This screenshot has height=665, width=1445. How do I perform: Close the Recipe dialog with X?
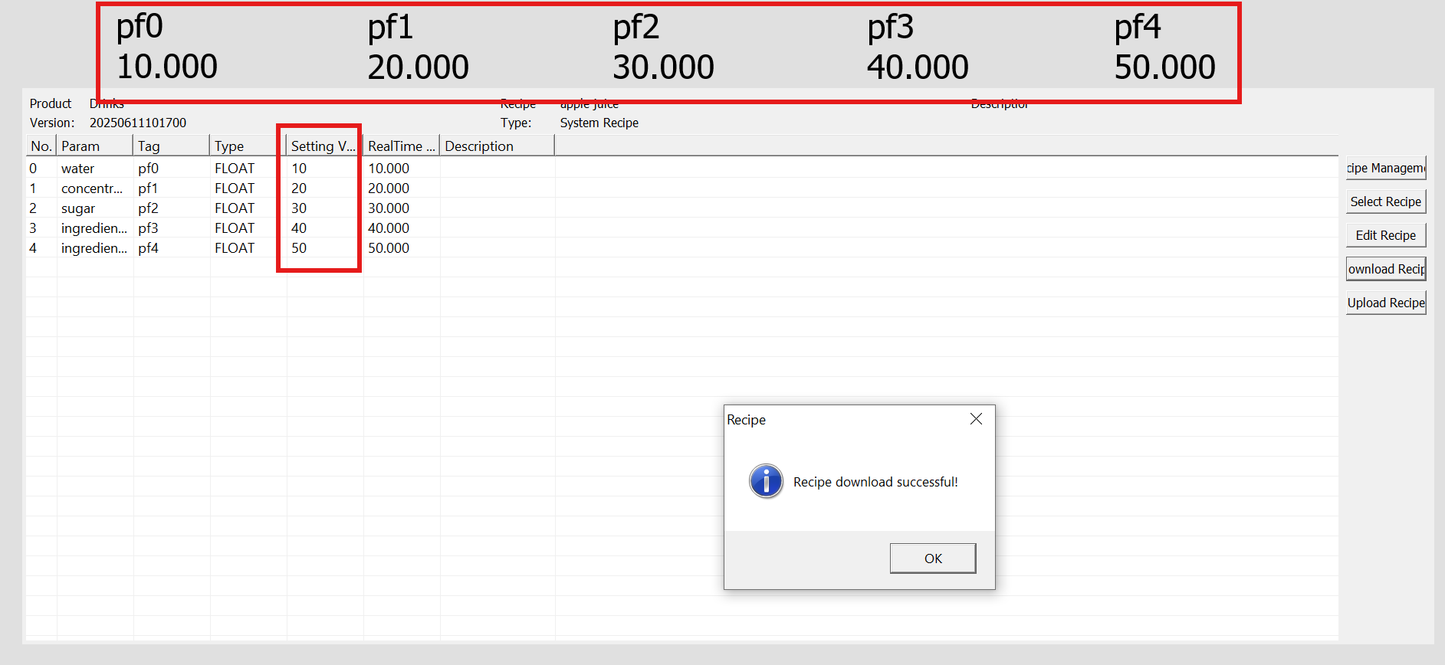tap(976, 419)
